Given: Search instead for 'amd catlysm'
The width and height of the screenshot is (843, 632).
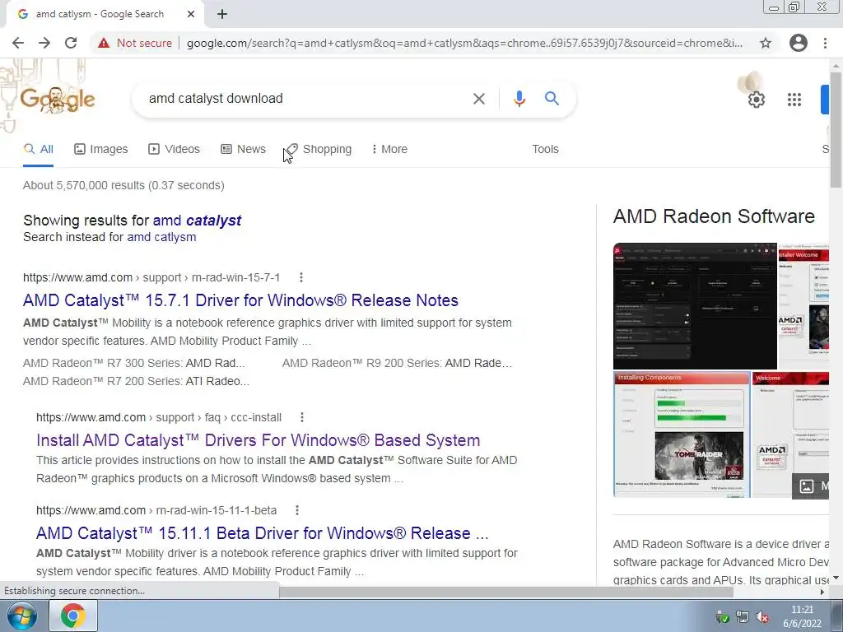Looking at the screenshot, I should 161,237.
